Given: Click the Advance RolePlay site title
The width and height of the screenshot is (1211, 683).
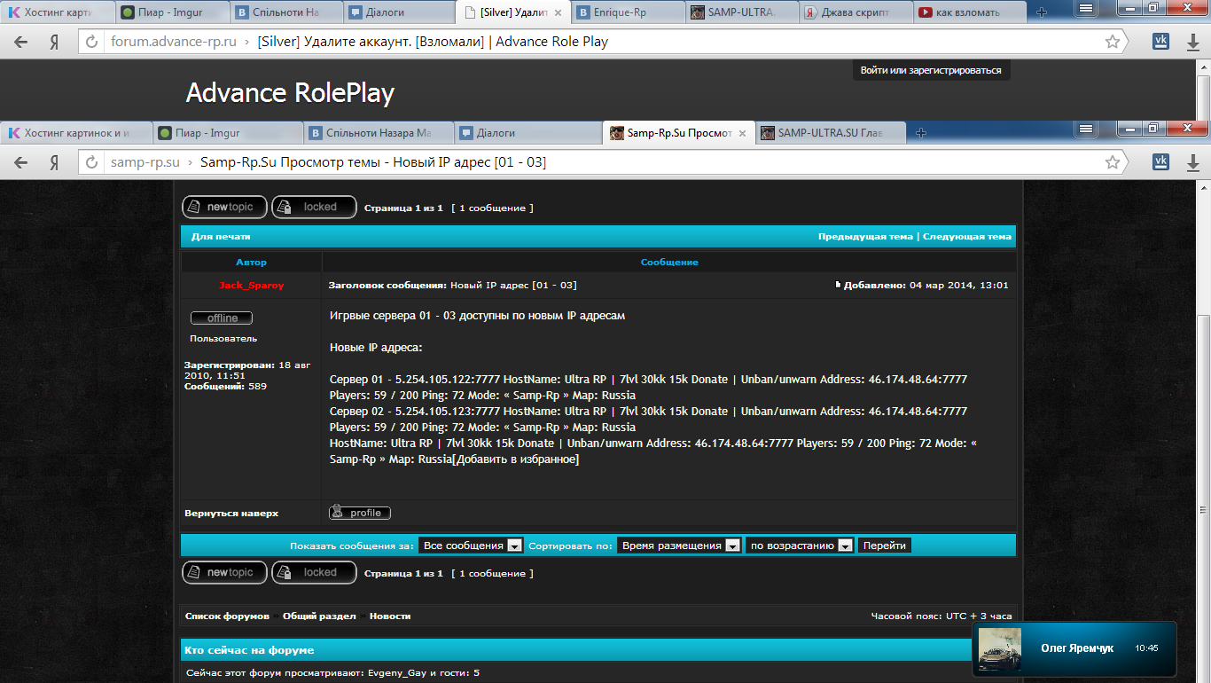Looking at the screenshot, I should pos(290,93).
